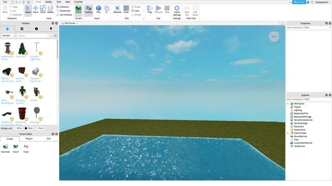Open the Material dropdown arrow
The width and height of the screenshot is (332, 186).
click(x=117, y=15)
